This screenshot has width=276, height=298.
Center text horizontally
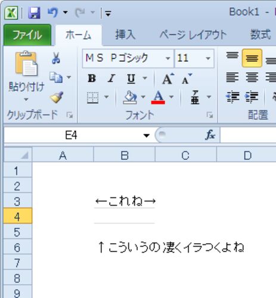(x=252, y=77)
